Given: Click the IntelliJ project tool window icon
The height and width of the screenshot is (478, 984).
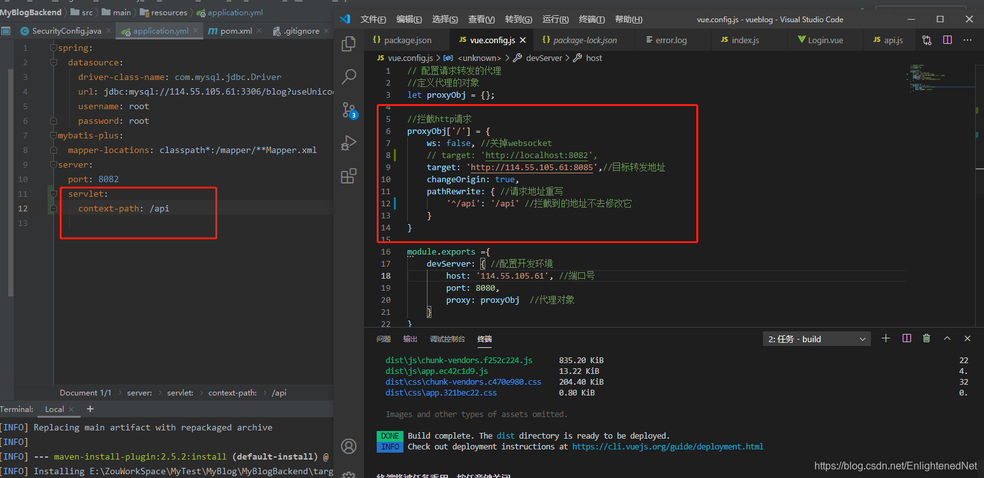Looking at the screenshot, I should point(6,30).
